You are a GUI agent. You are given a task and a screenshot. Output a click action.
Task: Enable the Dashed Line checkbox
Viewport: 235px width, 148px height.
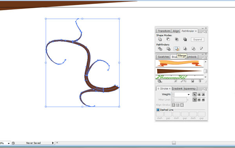coord(158,110)
